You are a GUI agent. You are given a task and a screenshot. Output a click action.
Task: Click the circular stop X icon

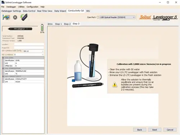pyautogui.click(x=15, y=18)
